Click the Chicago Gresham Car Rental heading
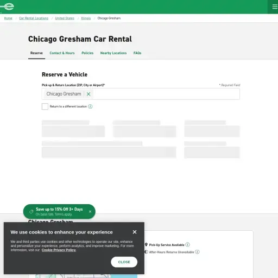 [80, 39]
